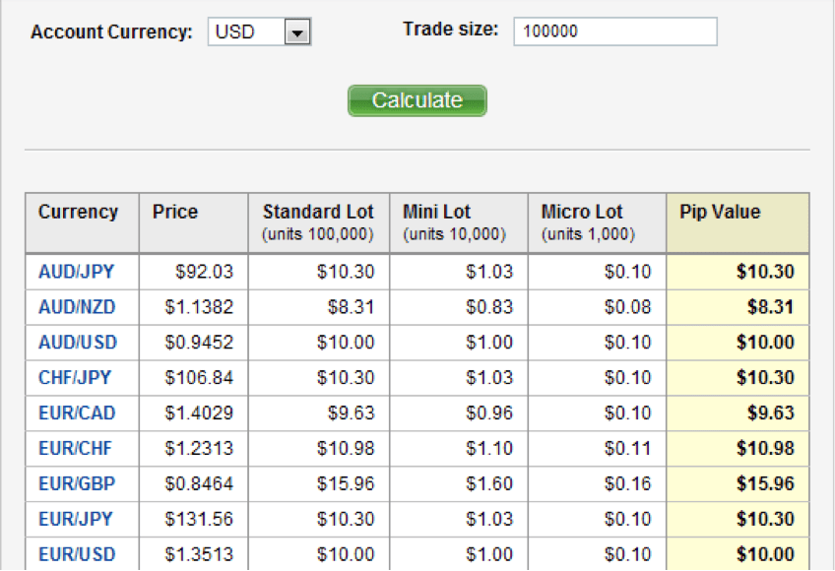Viewport: 835px width, 571px height.
Task: Click the Standard Lot column header
Action: 318,212
